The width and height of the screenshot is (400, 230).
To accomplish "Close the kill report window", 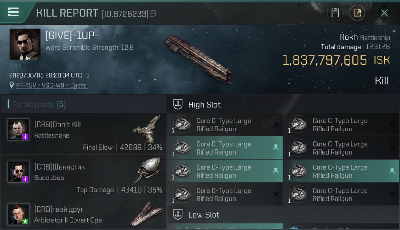I will (x=384, y=13).
